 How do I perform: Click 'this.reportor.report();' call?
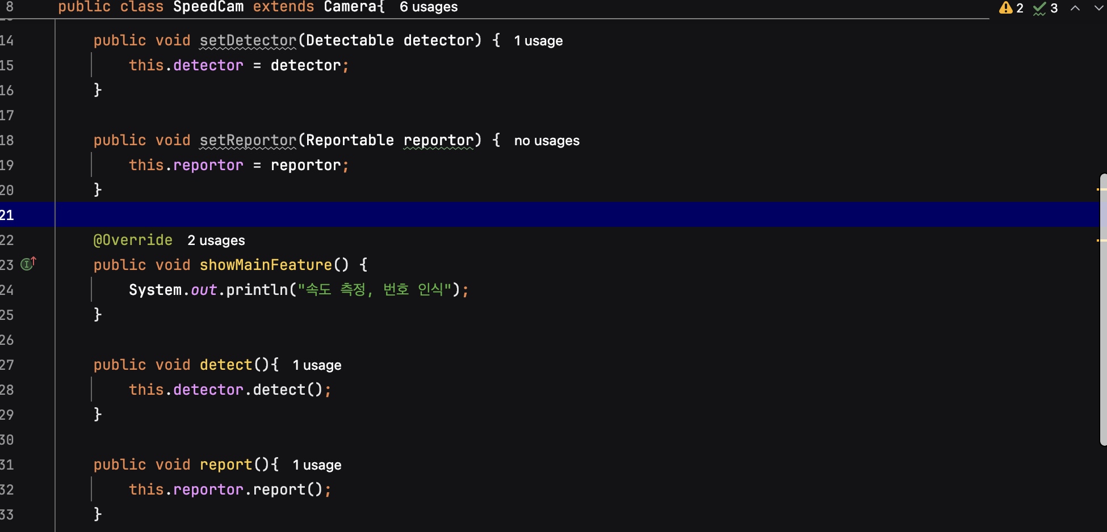click(x=230, y=489)
